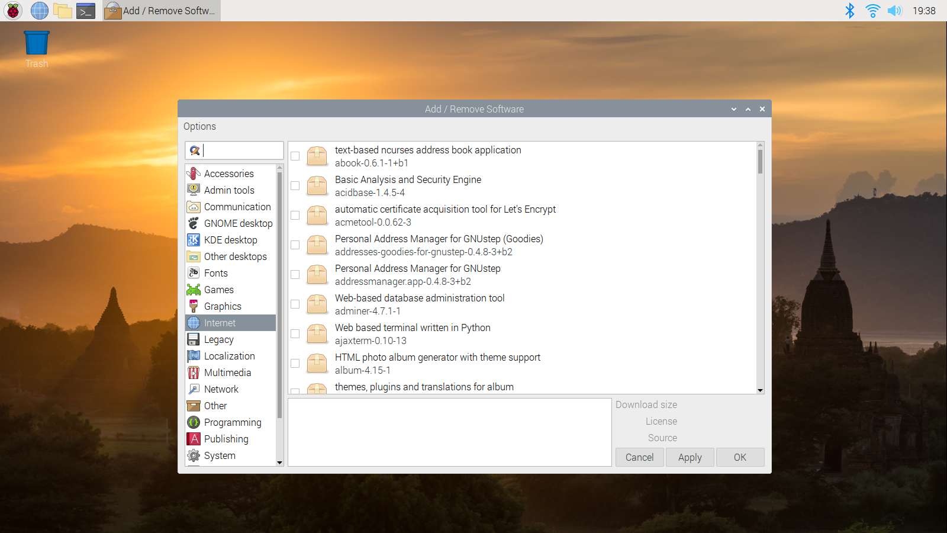Click the GNOME desktop footprint icon
Image resolution: width=947 pixels, height=533 pixels.
(x=194, y=223)
